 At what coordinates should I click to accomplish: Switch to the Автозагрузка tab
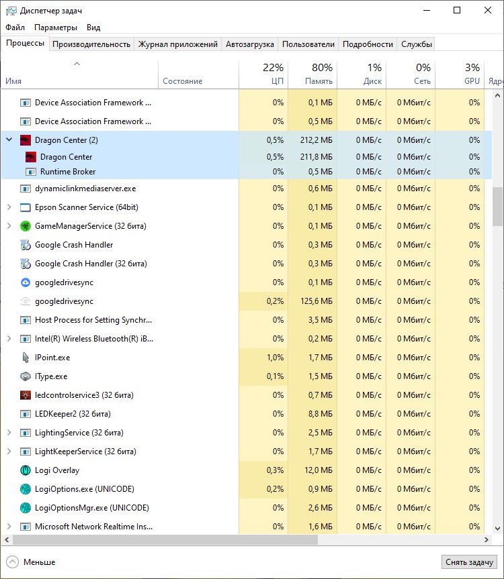250,44
